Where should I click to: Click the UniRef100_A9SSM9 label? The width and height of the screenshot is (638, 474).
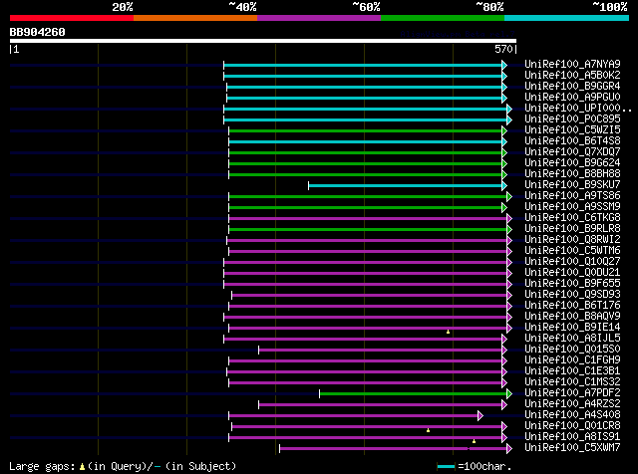[x=572, y=207]
